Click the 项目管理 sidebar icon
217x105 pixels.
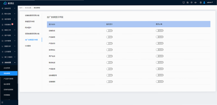pos(2,19)
